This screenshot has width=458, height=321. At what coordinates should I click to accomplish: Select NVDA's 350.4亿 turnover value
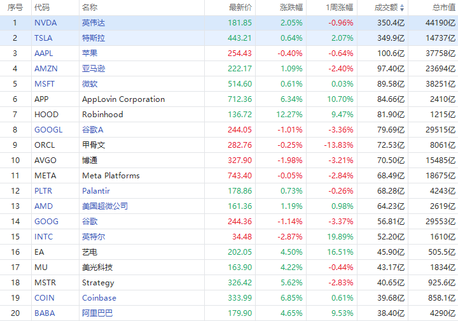click(x=391, y=23)
